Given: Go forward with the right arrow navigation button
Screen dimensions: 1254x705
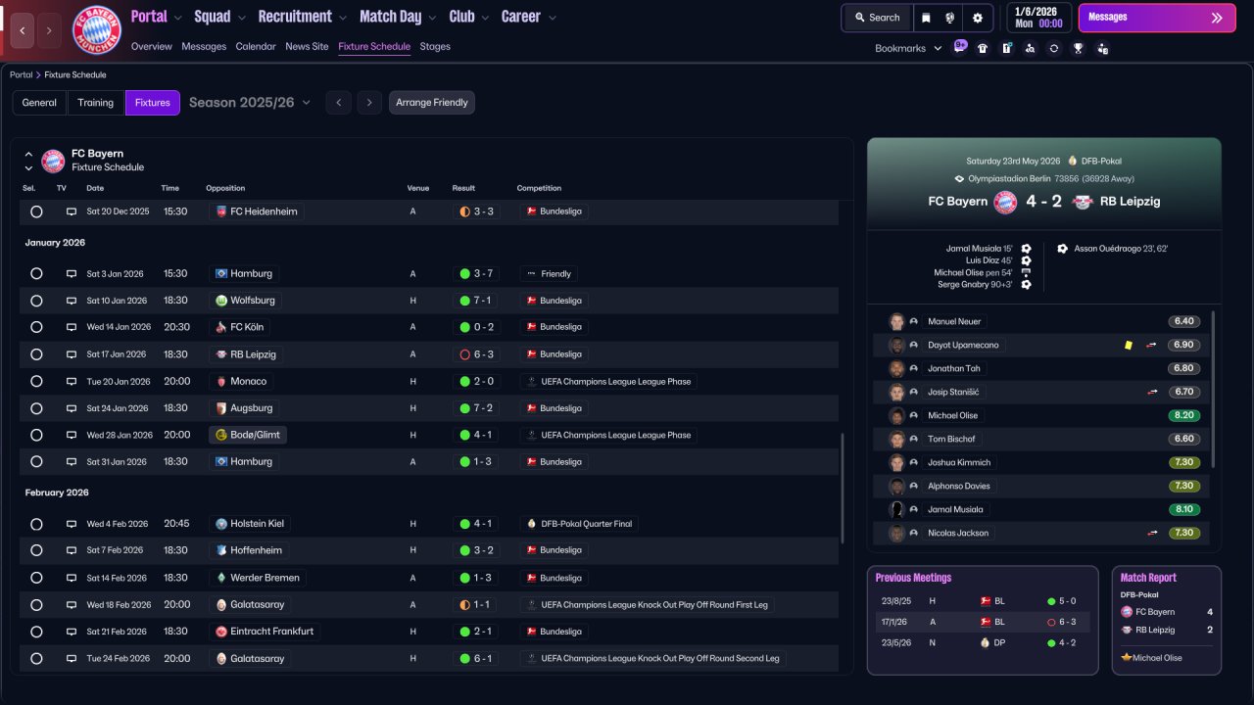Looking at the screenshot, I should pos(49,30).
